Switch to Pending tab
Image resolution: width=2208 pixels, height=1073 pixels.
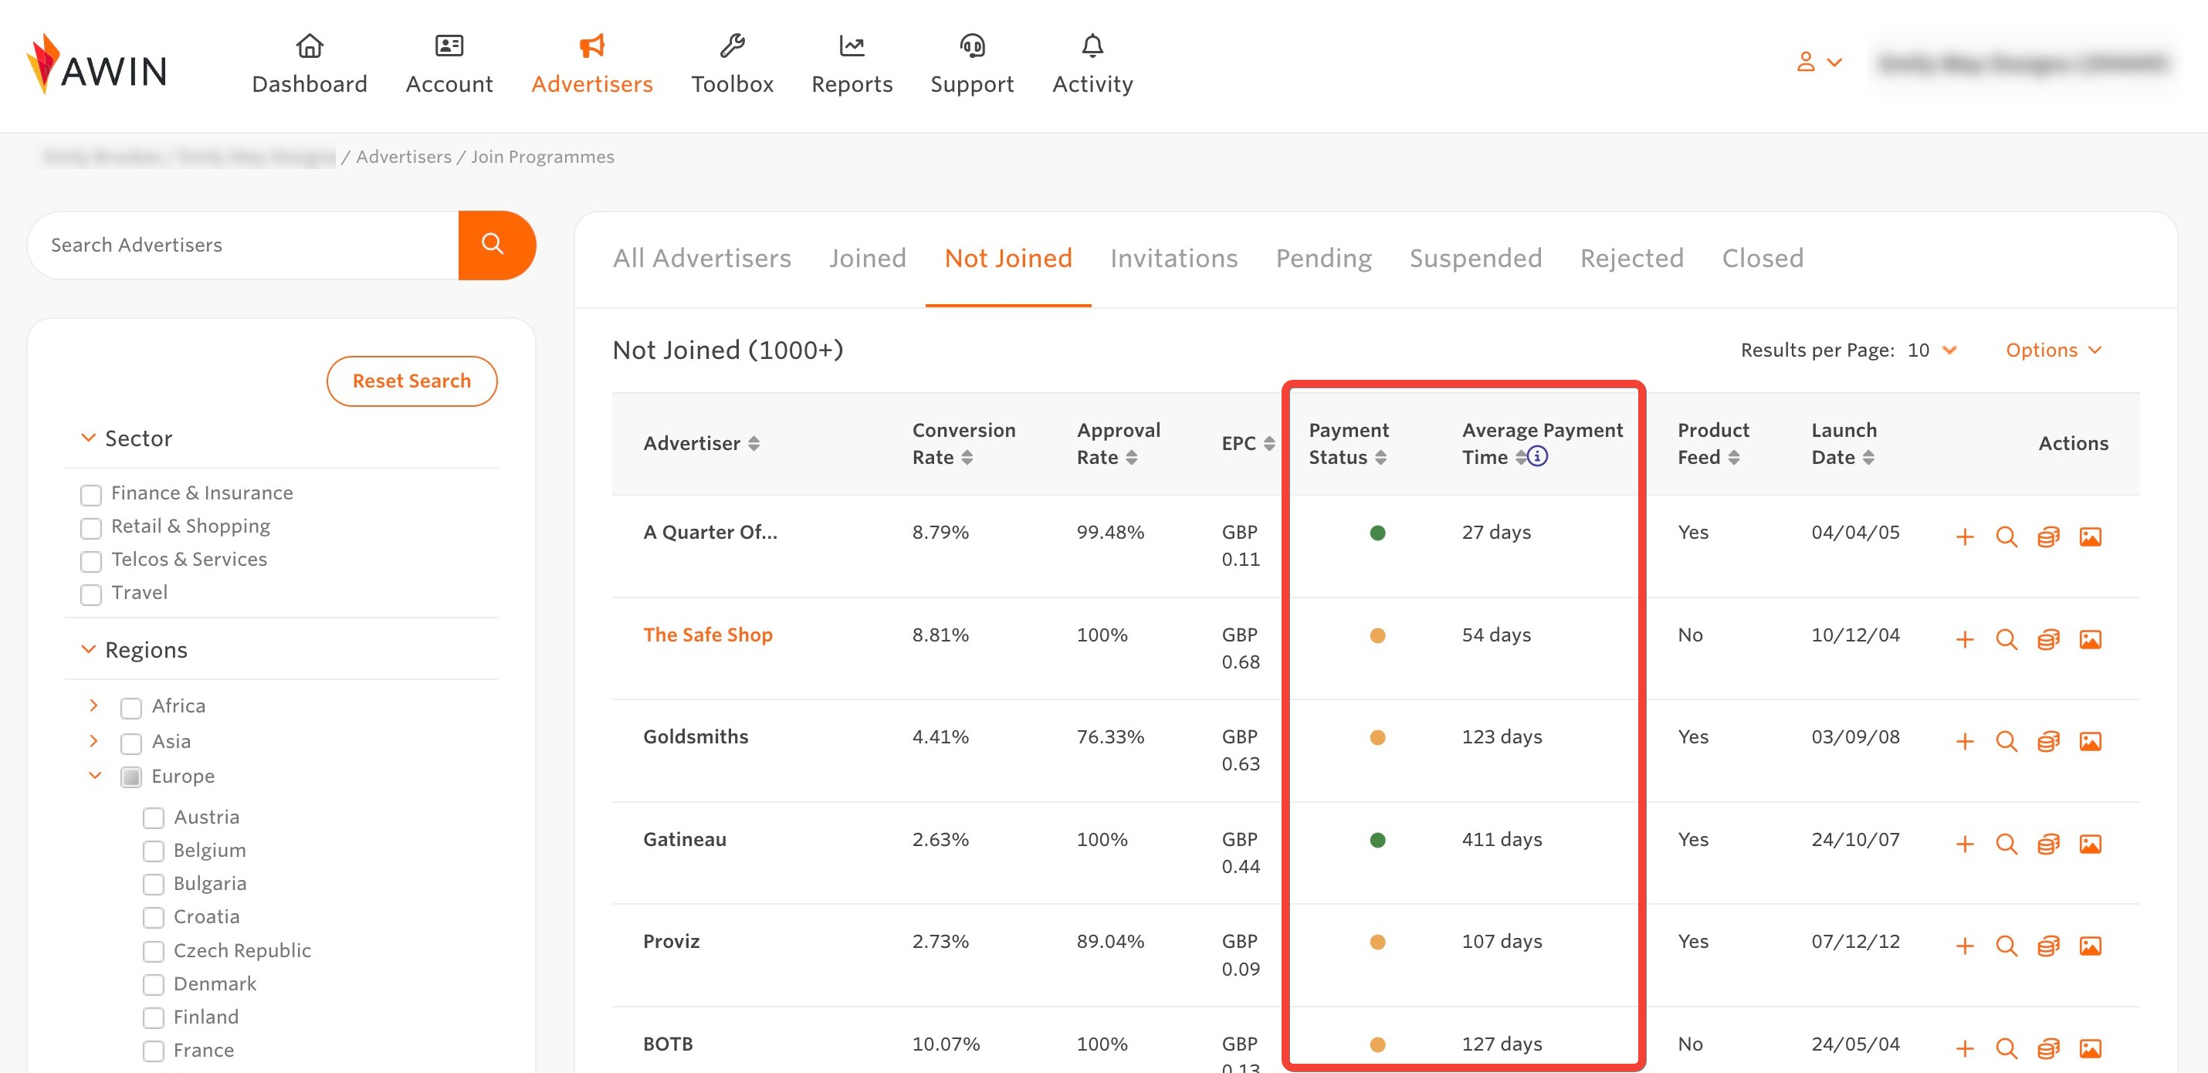click(1323, 258)
